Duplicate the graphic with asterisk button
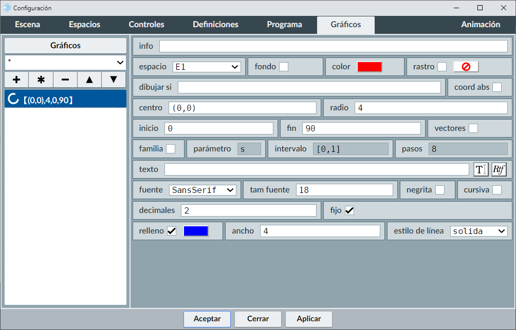Screen dimensions: 516x330 [x=41, y=80]
